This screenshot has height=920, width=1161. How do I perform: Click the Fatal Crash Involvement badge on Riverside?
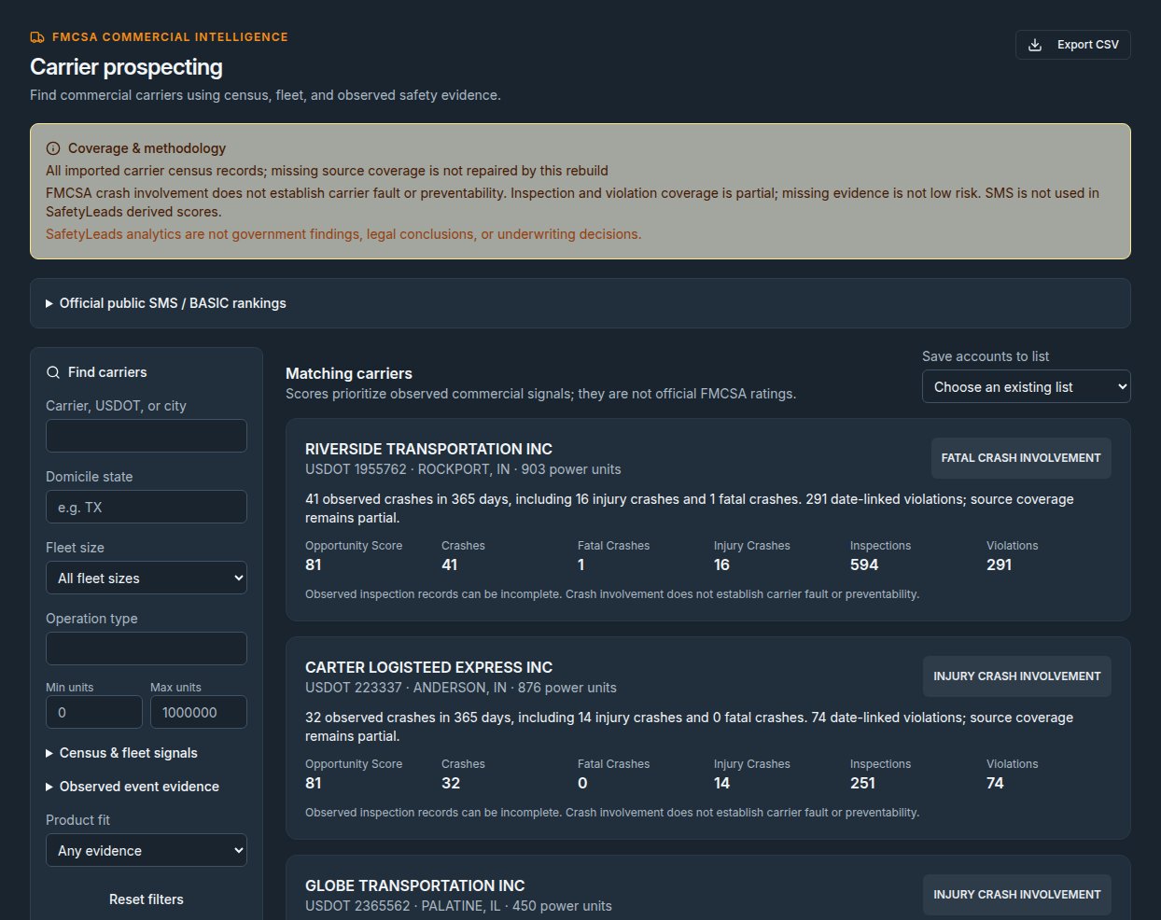(x=1021, y=458)
